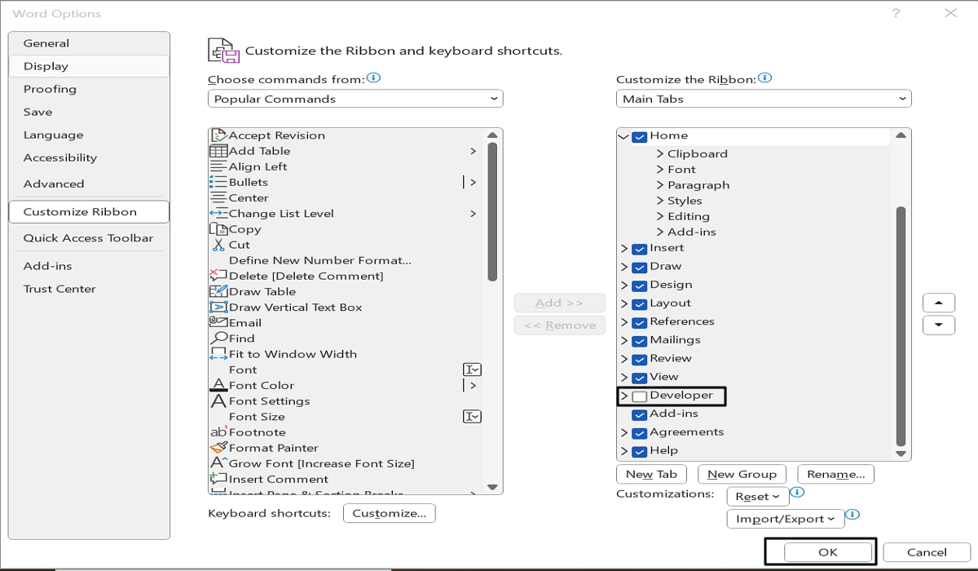Click the Align Left icon
This screenshot has width=978, height=571.
[218, 166]
